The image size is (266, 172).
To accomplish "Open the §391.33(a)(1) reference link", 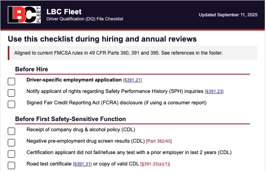I will click(x=155, y=164).
